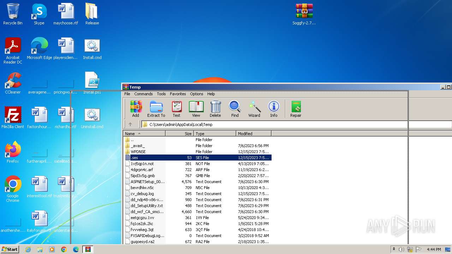Screen dimensions: 452x254
Task: Sort list by Type column header
Action: coord(215,134)
